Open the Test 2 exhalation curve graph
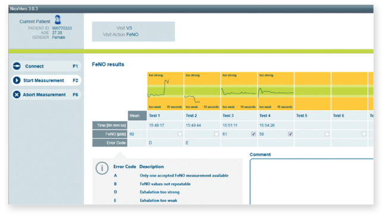 tap(202, 91)
